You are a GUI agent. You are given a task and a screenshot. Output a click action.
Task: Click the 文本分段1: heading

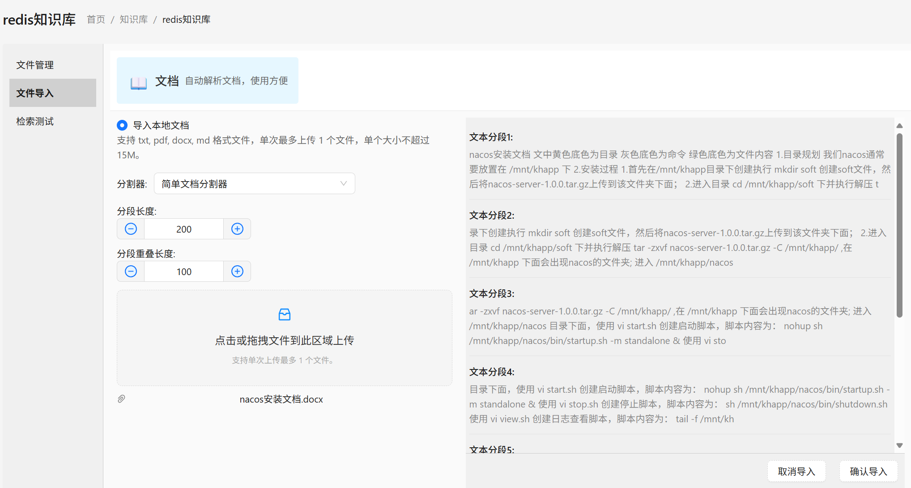[491, 137]
